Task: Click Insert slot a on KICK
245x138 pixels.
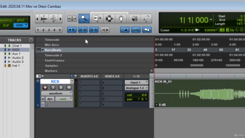Action: pos(89,82)
